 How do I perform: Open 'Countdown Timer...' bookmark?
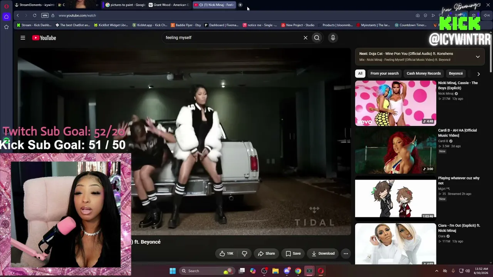pyautogui.click(x=411, y=25)
